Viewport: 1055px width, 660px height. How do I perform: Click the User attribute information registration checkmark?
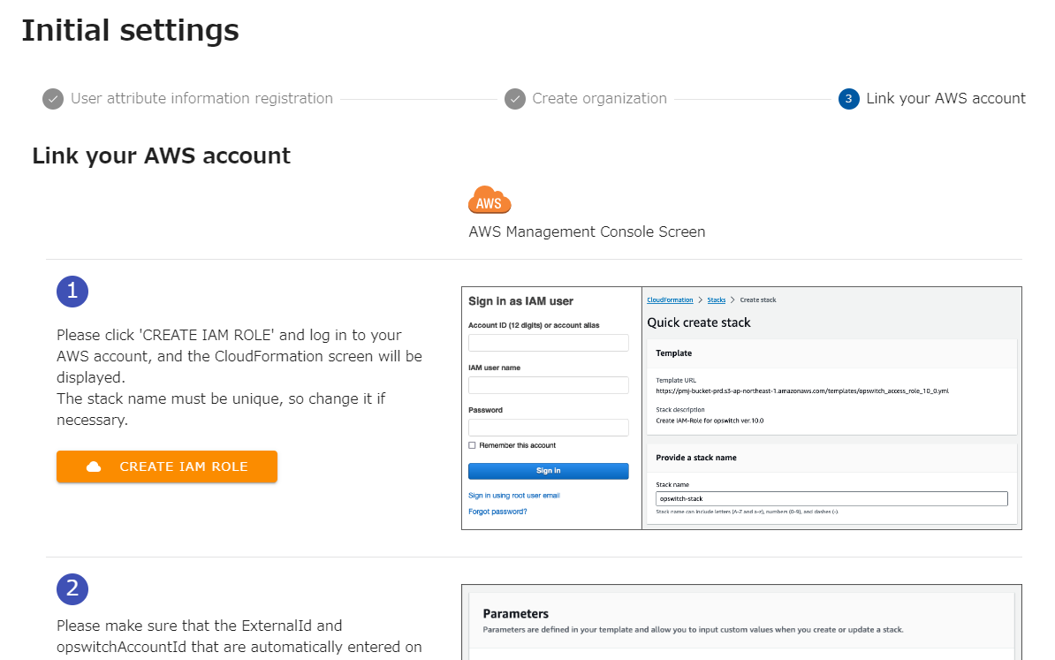53,99
